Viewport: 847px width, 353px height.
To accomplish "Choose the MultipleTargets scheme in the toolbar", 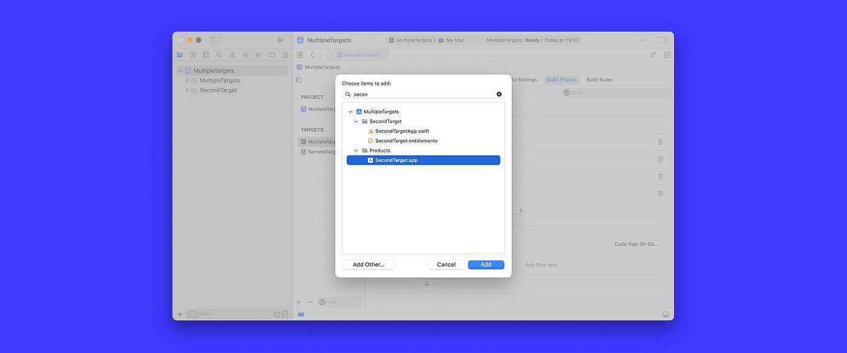I will pyautogui.click(x=410, y=40).
